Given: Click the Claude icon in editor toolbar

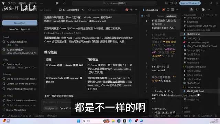Looking at the screenshot, I should coord(164,10).
